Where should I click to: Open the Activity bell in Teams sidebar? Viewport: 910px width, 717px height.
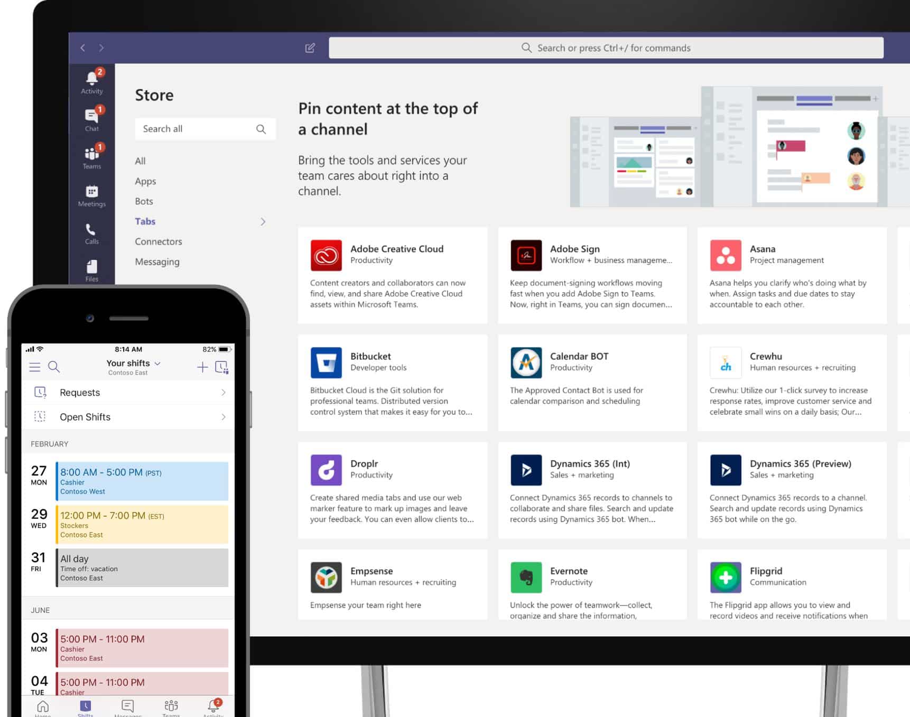pos(92,82)
